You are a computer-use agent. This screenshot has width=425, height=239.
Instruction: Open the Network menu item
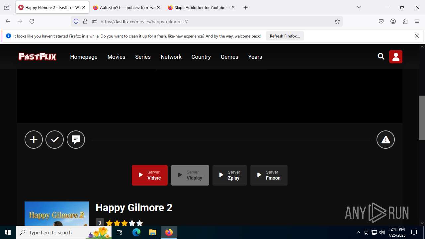coord(171,57)
